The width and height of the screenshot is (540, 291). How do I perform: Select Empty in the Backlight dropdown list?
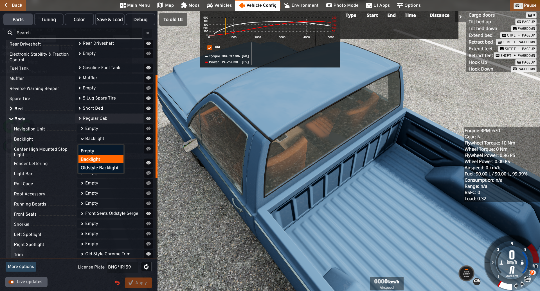pyautogui.click(x=101, y=151)
